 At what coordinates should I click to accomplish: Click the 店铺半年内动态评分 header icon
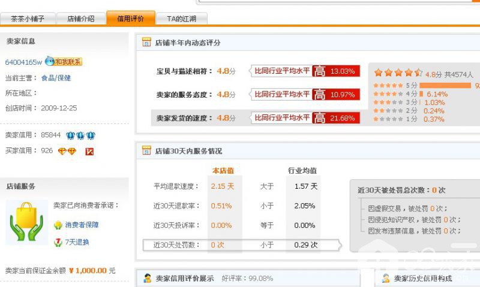tap(146, 43)
